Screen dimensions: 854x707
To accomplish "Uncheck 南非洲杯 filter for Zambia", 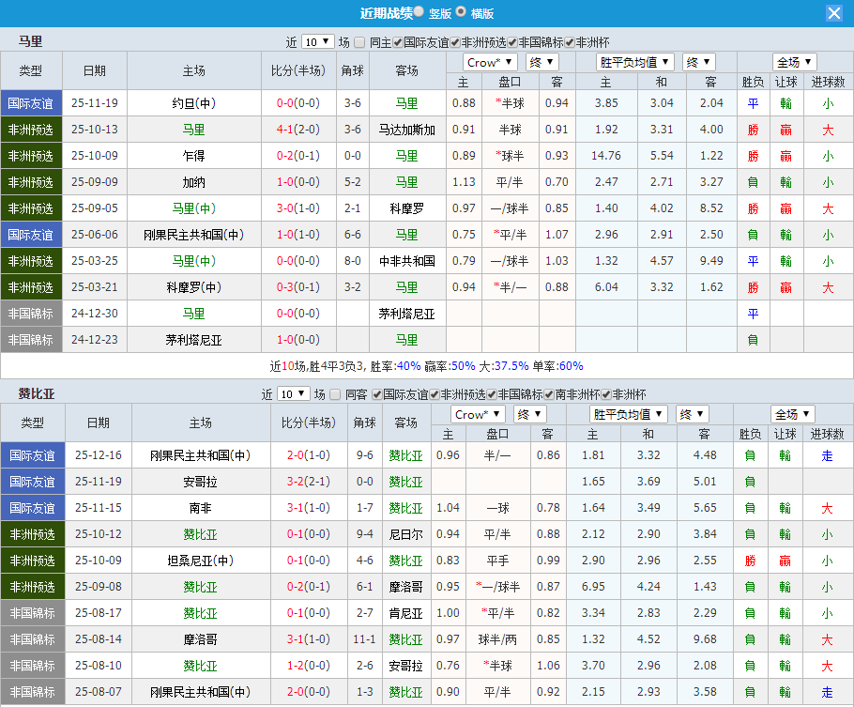I will coord(548,394).
